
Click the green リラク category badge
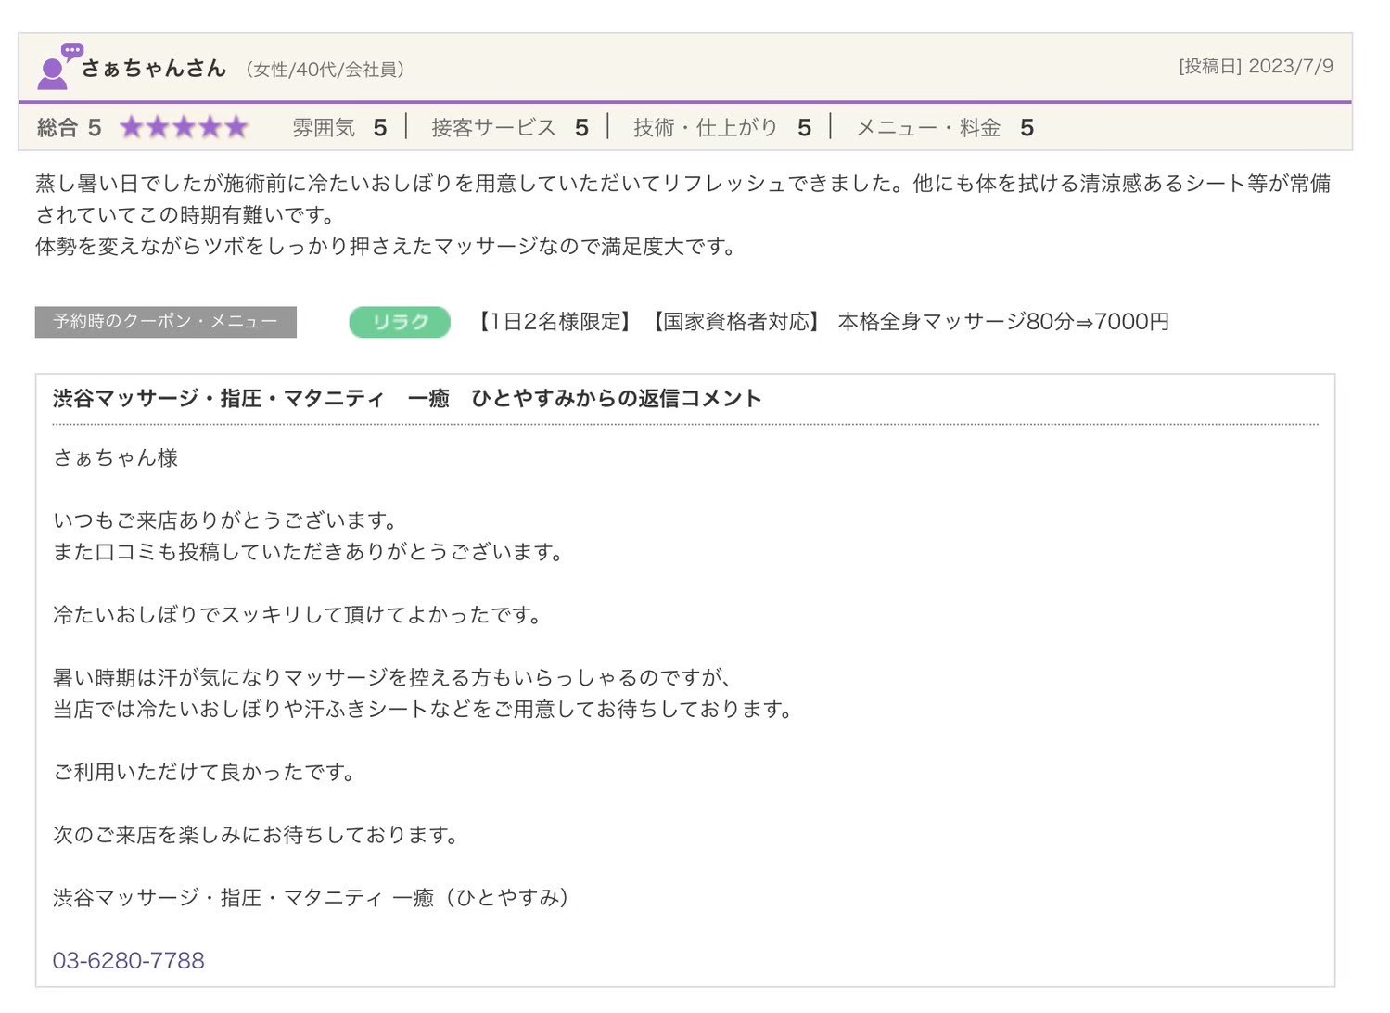(x=400, y=322)
